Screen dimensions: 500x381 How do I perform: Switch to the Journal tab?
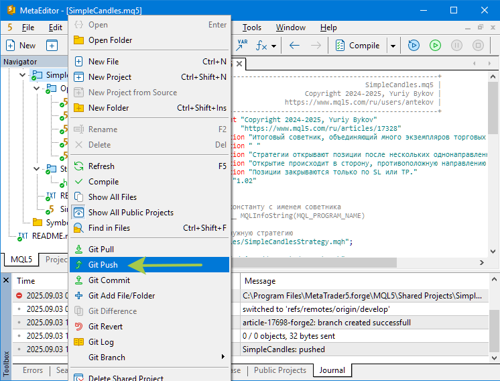tap(332, 370)
